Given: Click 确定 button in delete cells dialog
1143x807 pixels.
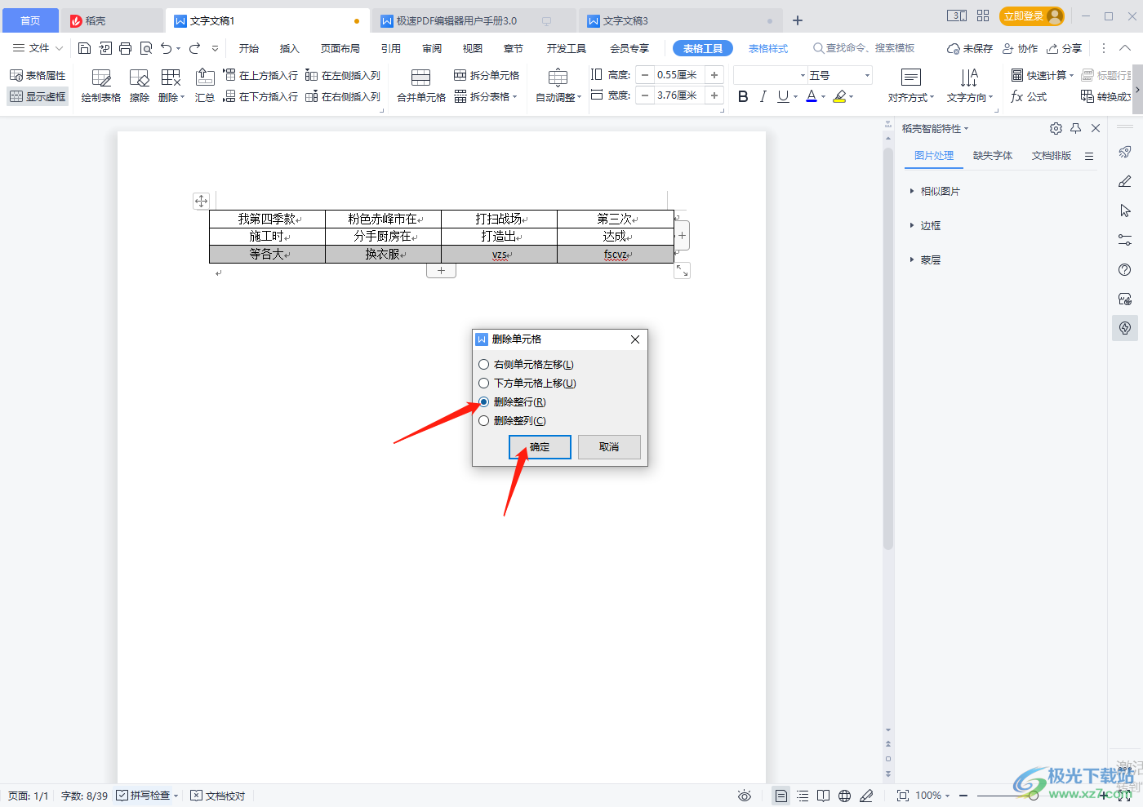Looking at the screenshot, I should (540, 447).
